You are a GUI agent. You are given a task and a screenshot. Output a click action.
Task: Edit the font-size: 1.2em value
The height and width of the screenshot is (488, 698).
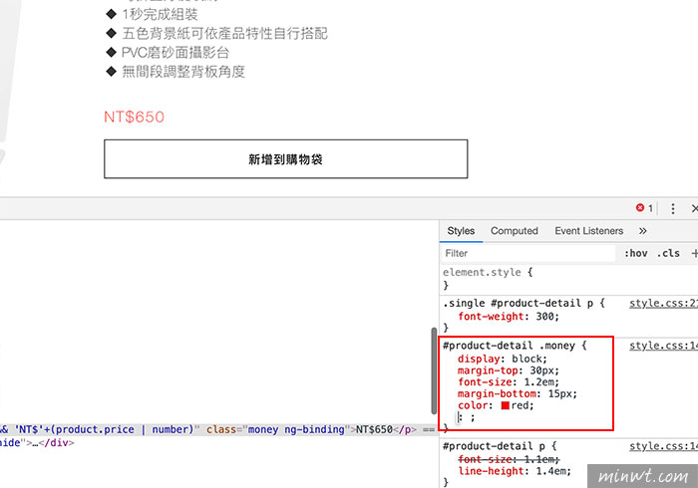point(540,381)
